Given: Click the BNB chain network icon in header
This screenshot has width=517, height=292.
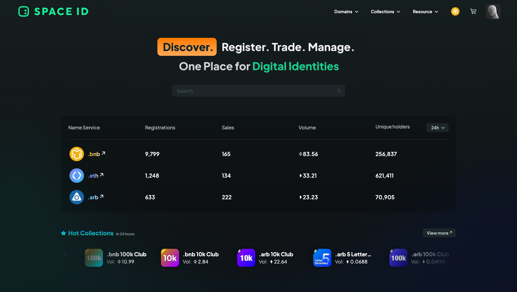Looking at the screenshot, I should 455,11.
